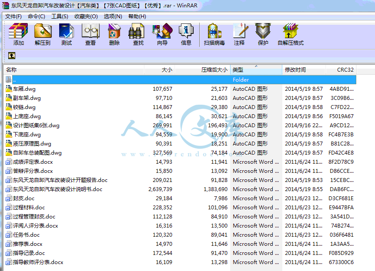Select the file 答辩评分表.docx
This screenshot has width=375, height=271.
[x=33, y=171]
